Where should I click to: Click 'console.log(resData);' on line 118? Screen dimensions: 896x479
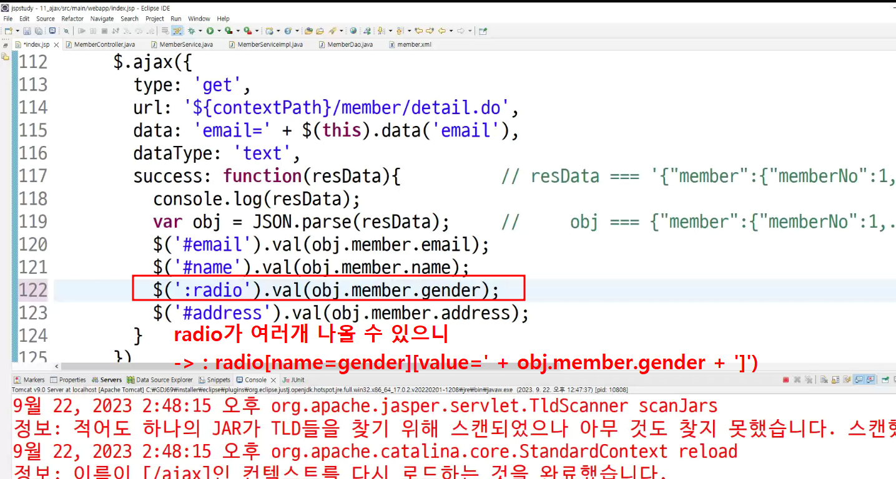point(257,199)
